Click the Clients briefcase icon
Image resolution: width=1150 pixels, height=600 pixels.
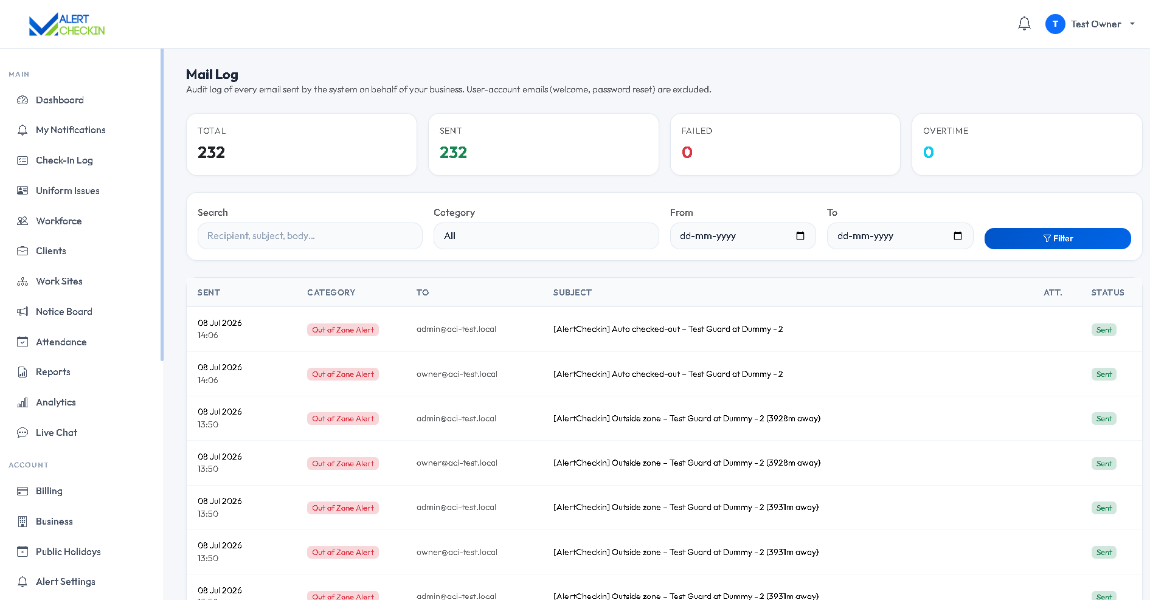pos(23,251)
